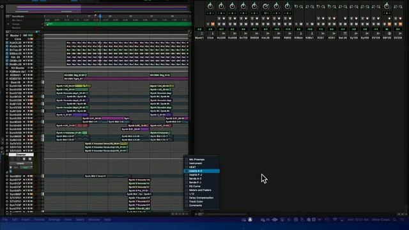The width and height of the screenshot is (409, 230).
Task: Click the track type icon on Mastr1 channel
Action: [x=202, y=34]
